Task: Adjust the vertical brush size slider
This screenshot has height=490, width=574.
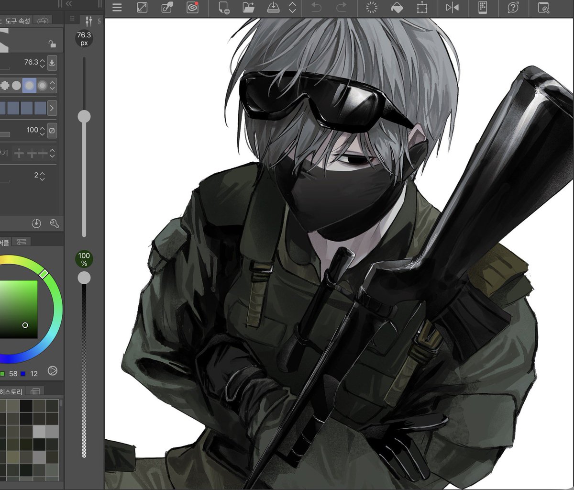Action: (84, 116)
